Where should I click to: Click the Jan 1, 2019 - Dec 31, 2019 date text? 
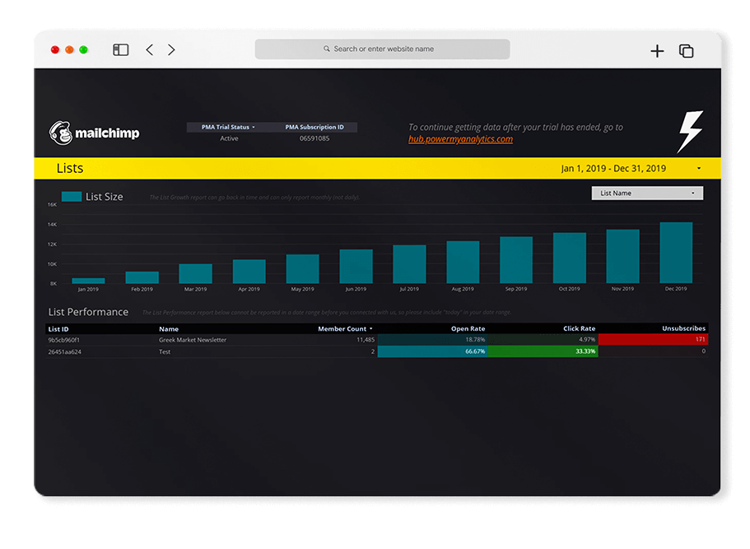(x=613, y=169)
